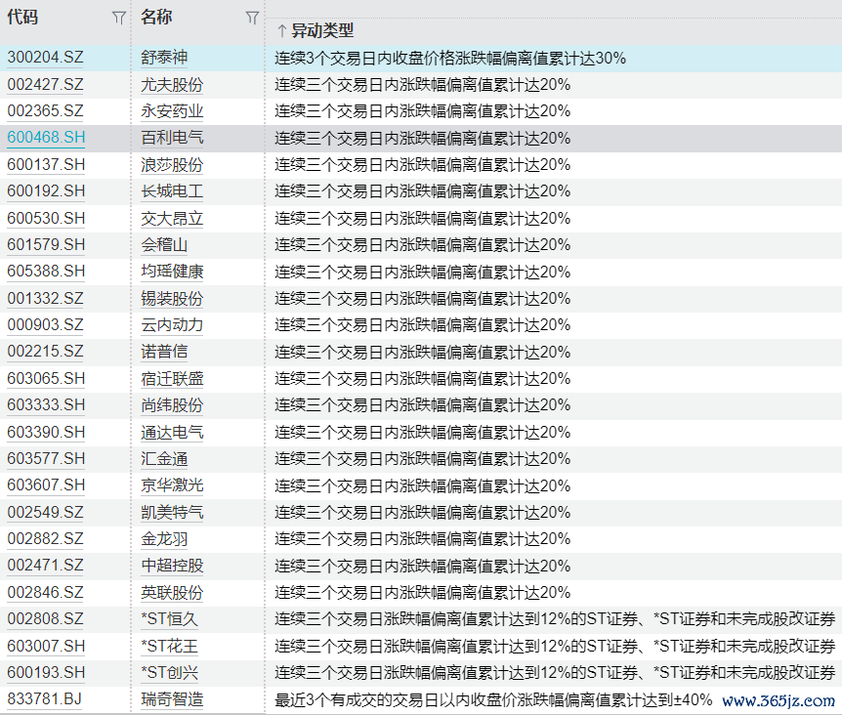Image resolution: width=842 pixels, height=716 pixels.
Task: Select 百利电气 row's 20% deviation text
Action: (422, 138)
